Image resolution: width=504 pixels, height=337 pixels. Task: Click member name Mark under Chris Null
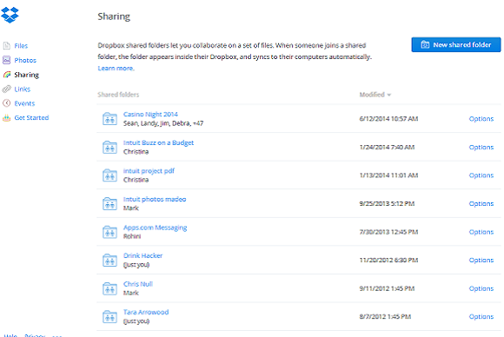coord(131,293)
